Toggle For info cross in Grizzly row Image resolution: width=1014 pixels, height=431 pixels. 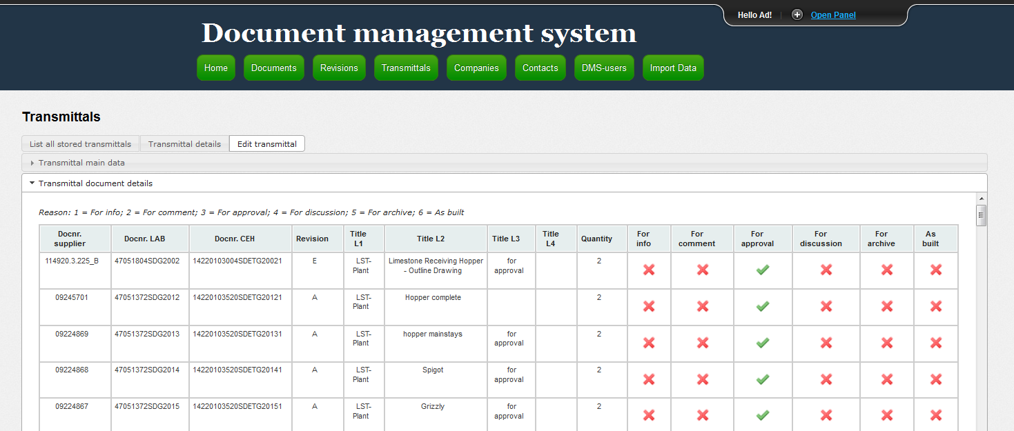(x=649, y=415)
